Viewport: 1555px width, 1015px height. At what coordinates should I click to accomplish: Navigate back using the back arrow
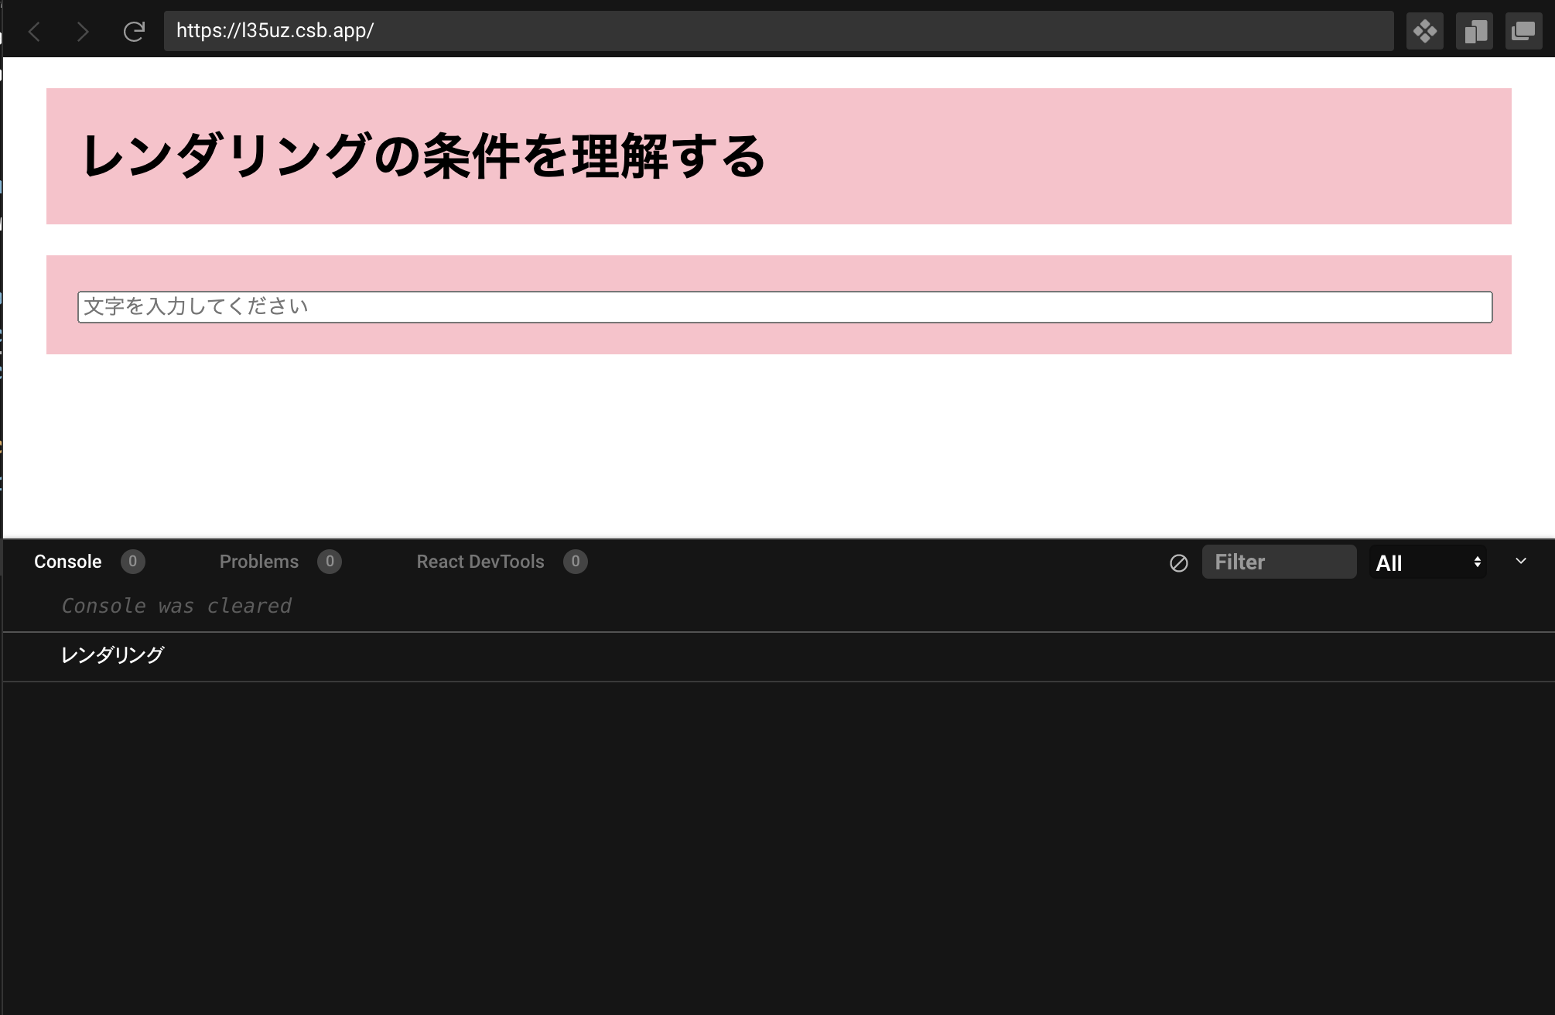pyautogui.click(x=35, y=31)
